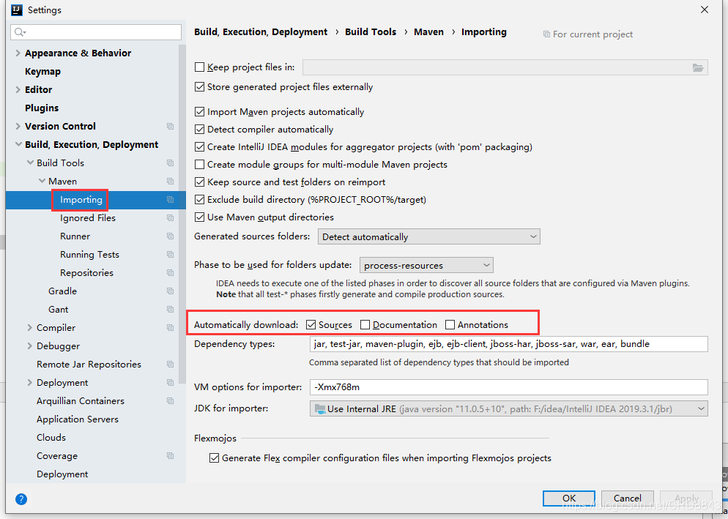
Task: Click project-level icon beside Gradle
Action: coord(171,291)
